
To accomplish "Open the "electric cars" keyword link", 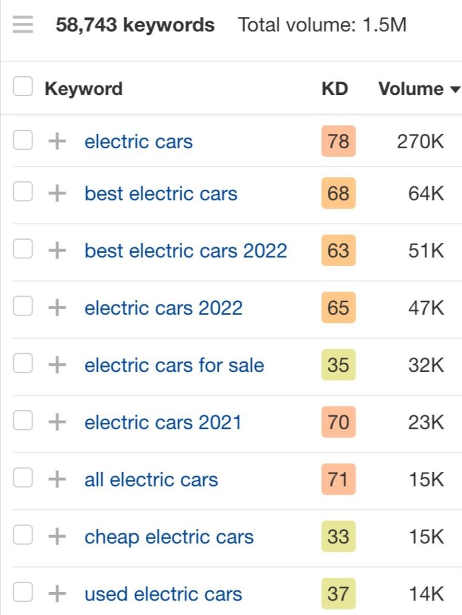I will click(x=138, y=141).
